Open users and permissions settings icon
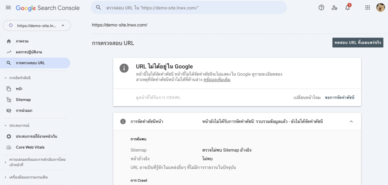Viewport: 388px width, 185px height. click(x=334, y=8)
